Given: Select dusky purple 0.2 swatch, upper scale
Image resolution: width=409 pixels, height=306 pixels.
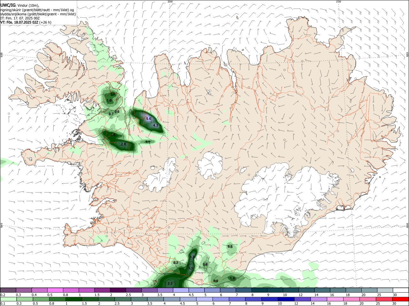Looking at the screenshot, I should click(8, 290).
